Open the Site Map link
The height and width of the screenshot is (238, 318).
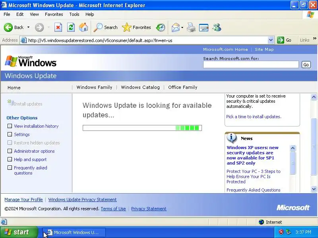point(264,49)
